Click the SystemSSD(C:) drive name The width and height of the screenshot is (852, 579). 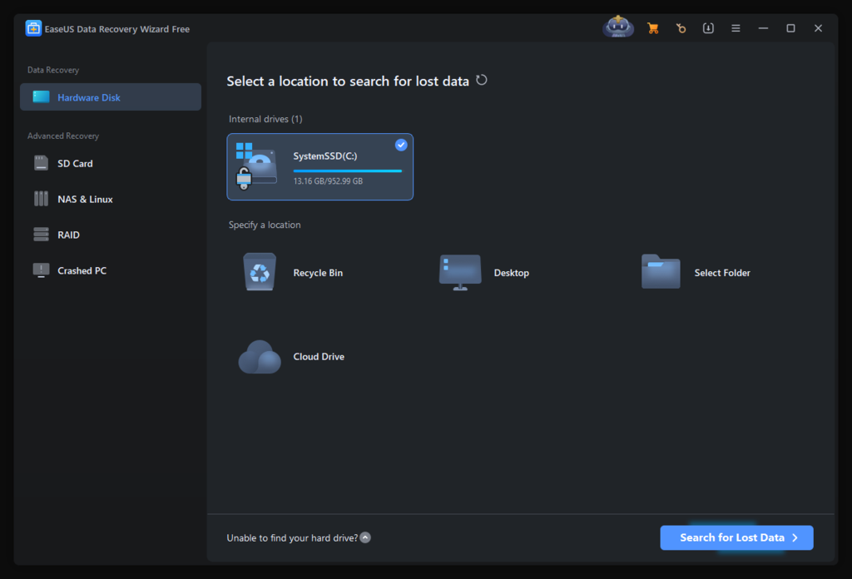click(x=325, y=156)
